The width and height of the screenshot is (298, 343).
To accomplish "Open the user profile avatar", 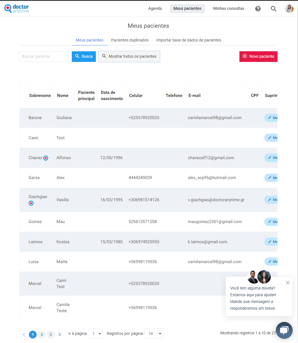I will [x=289, y=9].
